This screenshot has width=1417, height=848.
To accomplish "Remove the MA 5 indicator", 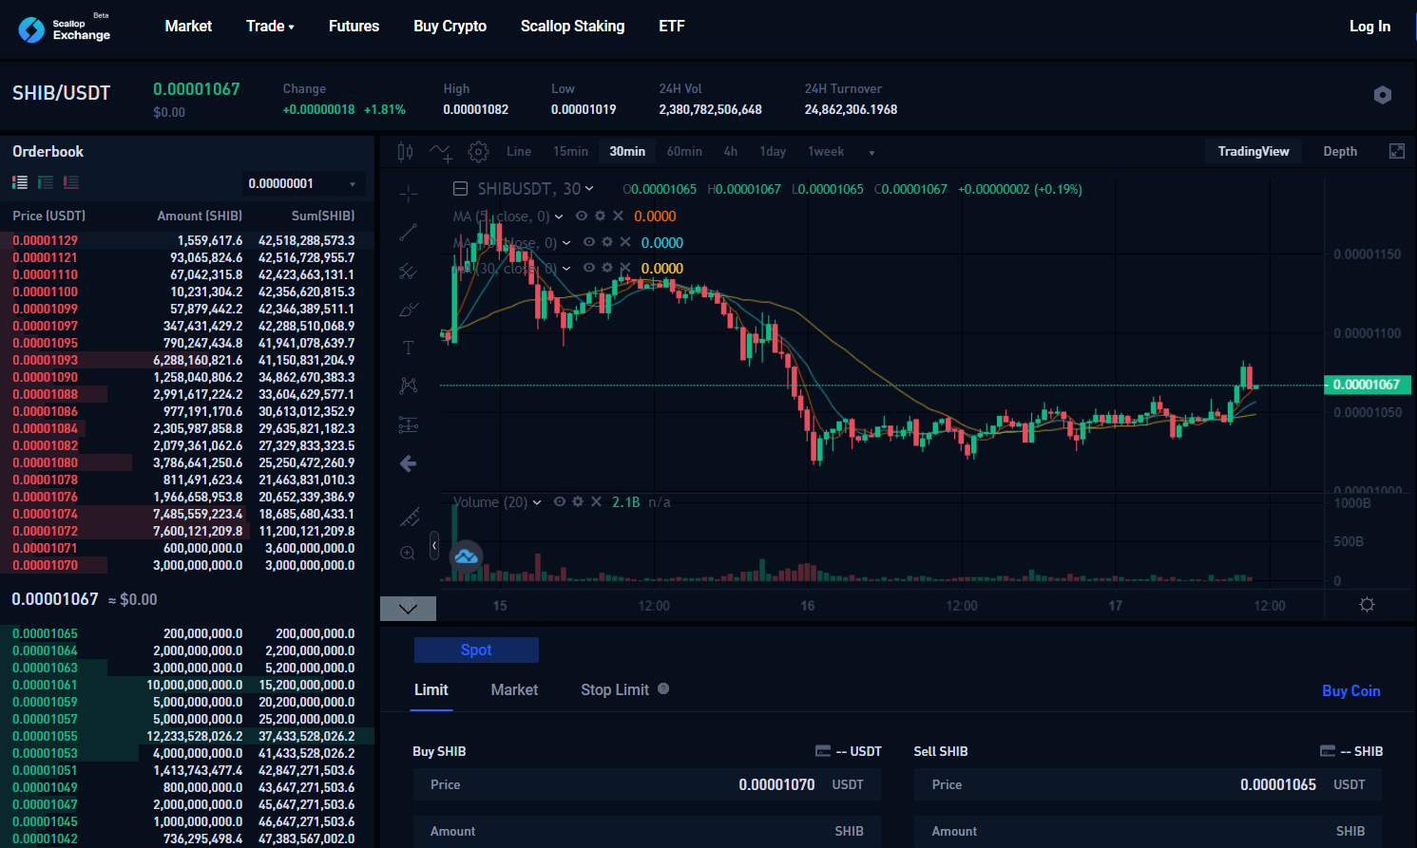I will tap(618, 217).
